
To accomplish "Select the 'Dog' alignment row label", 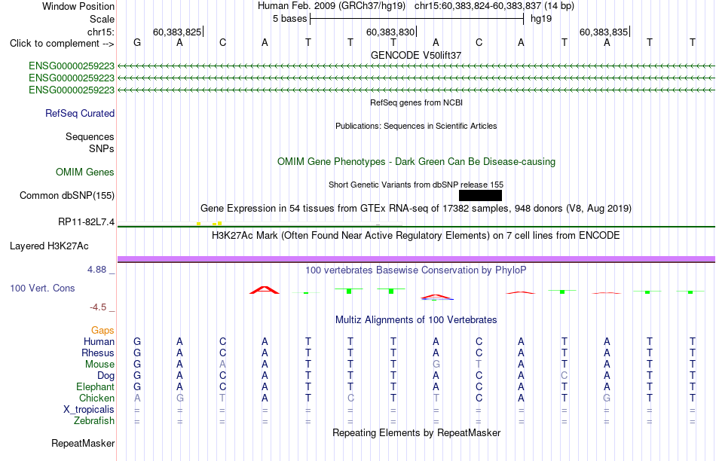I will [106, 376].
